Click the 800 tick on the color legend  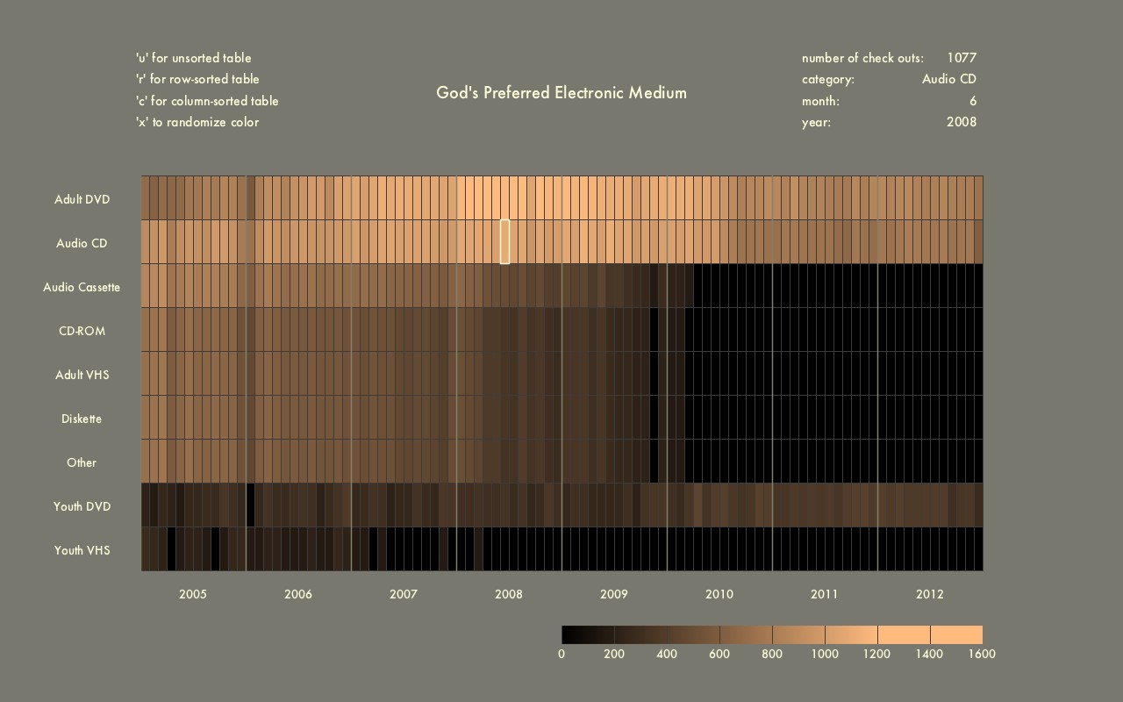coord(772,654)
